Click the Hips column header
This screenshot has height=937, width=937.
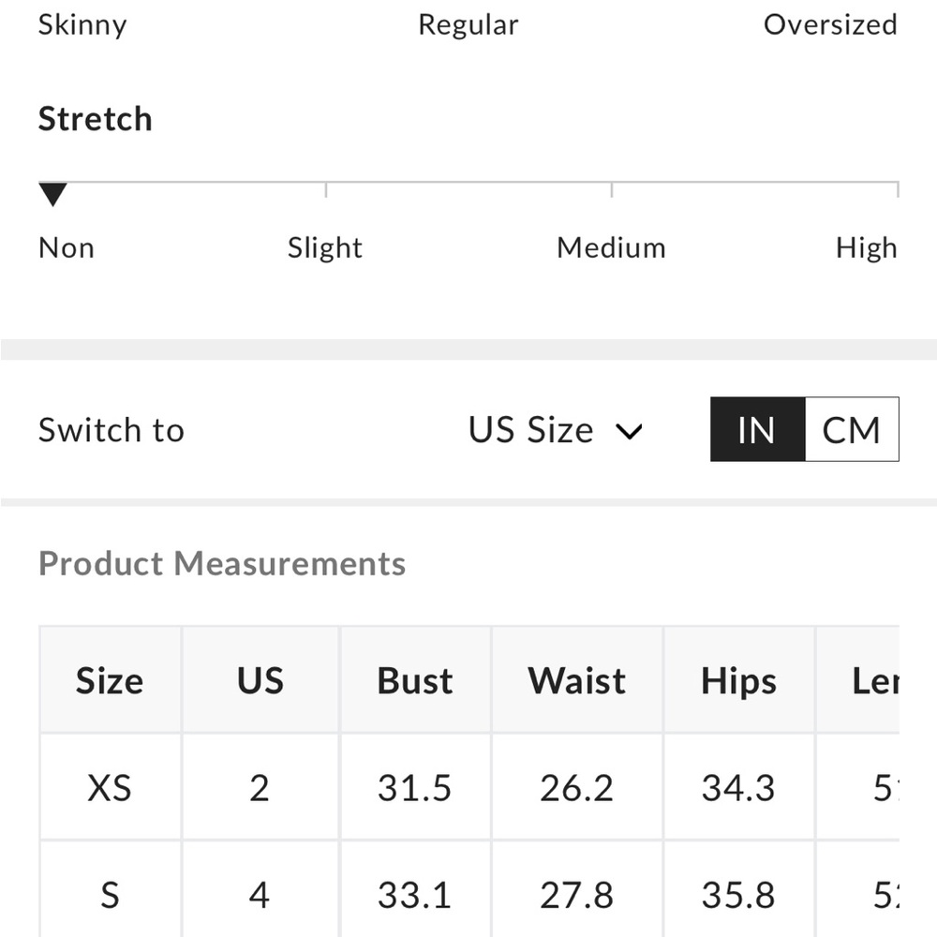pos(738,680)
